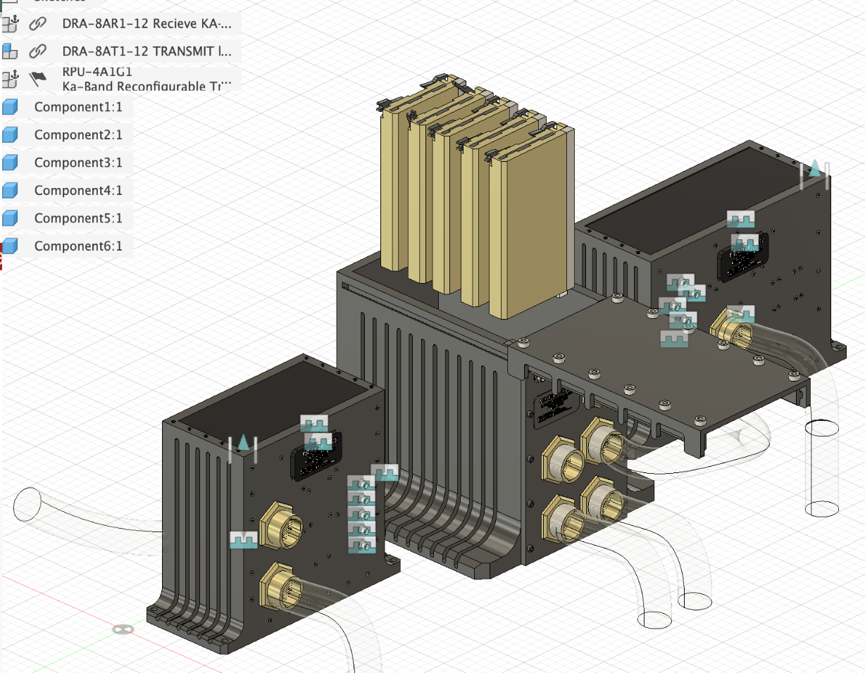
Task: Select the DRA-8AT1-12 TRANSMIT tree row
Action: click(120, 51)
